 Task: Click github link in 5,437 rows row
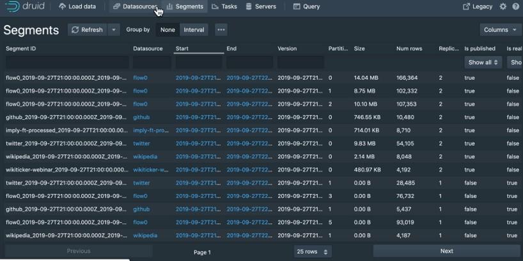click(141, 209)
